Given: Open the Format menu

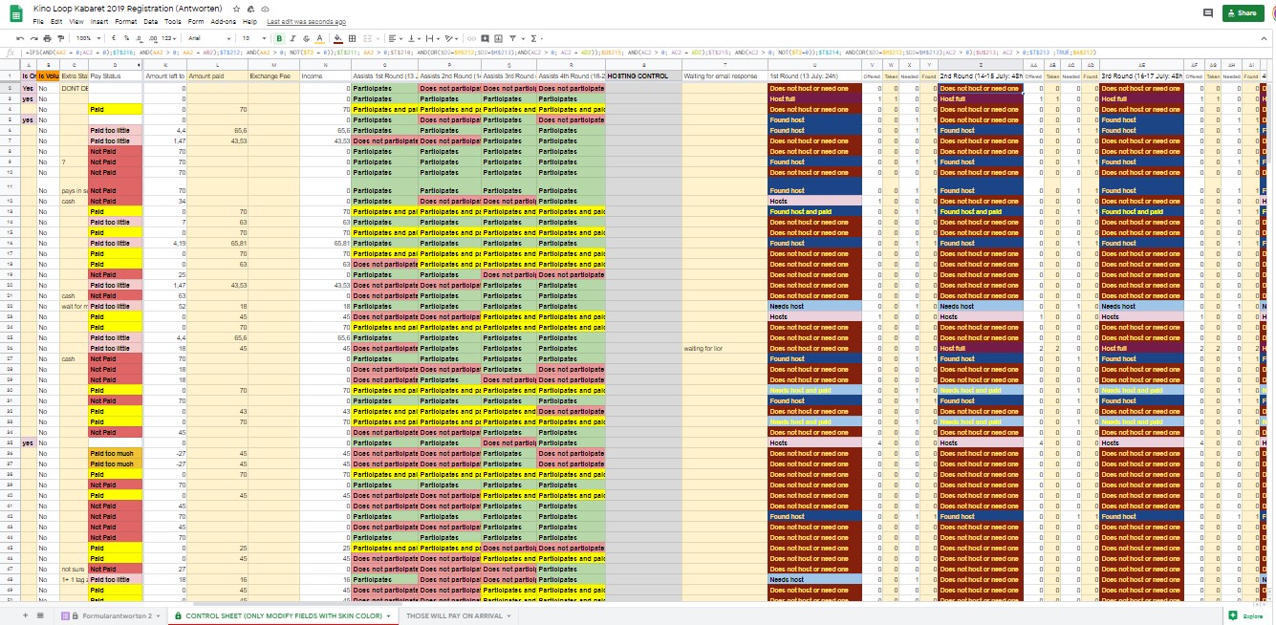Looking at the screenshot, I should pos(125,21).
